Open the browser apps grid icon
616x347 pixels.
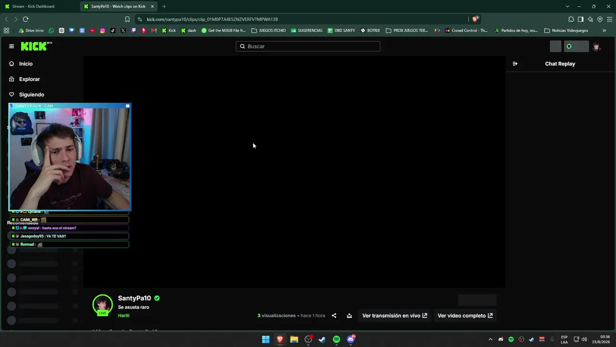pyautogui.click(x=6, y=30)
